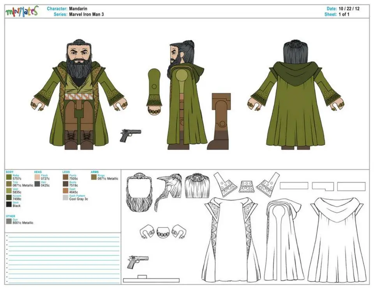Click the detached green arm piece

[x=154, y=91]
